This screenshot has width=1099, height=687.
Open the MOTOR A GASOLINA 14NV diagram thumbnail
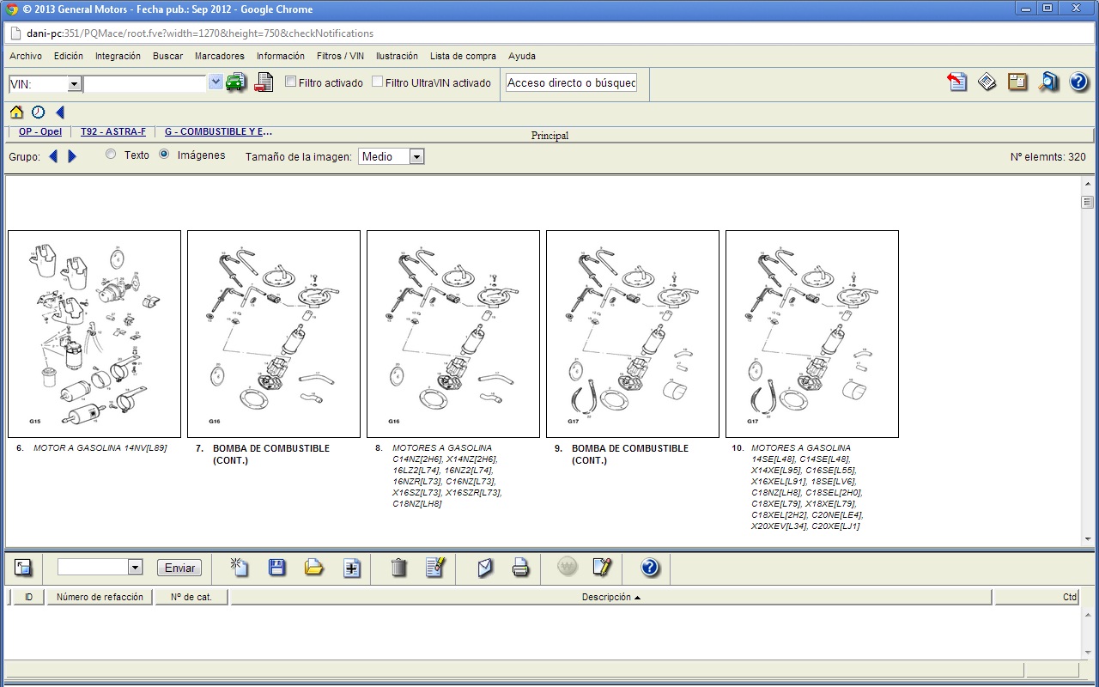click(x=94, y=334)
